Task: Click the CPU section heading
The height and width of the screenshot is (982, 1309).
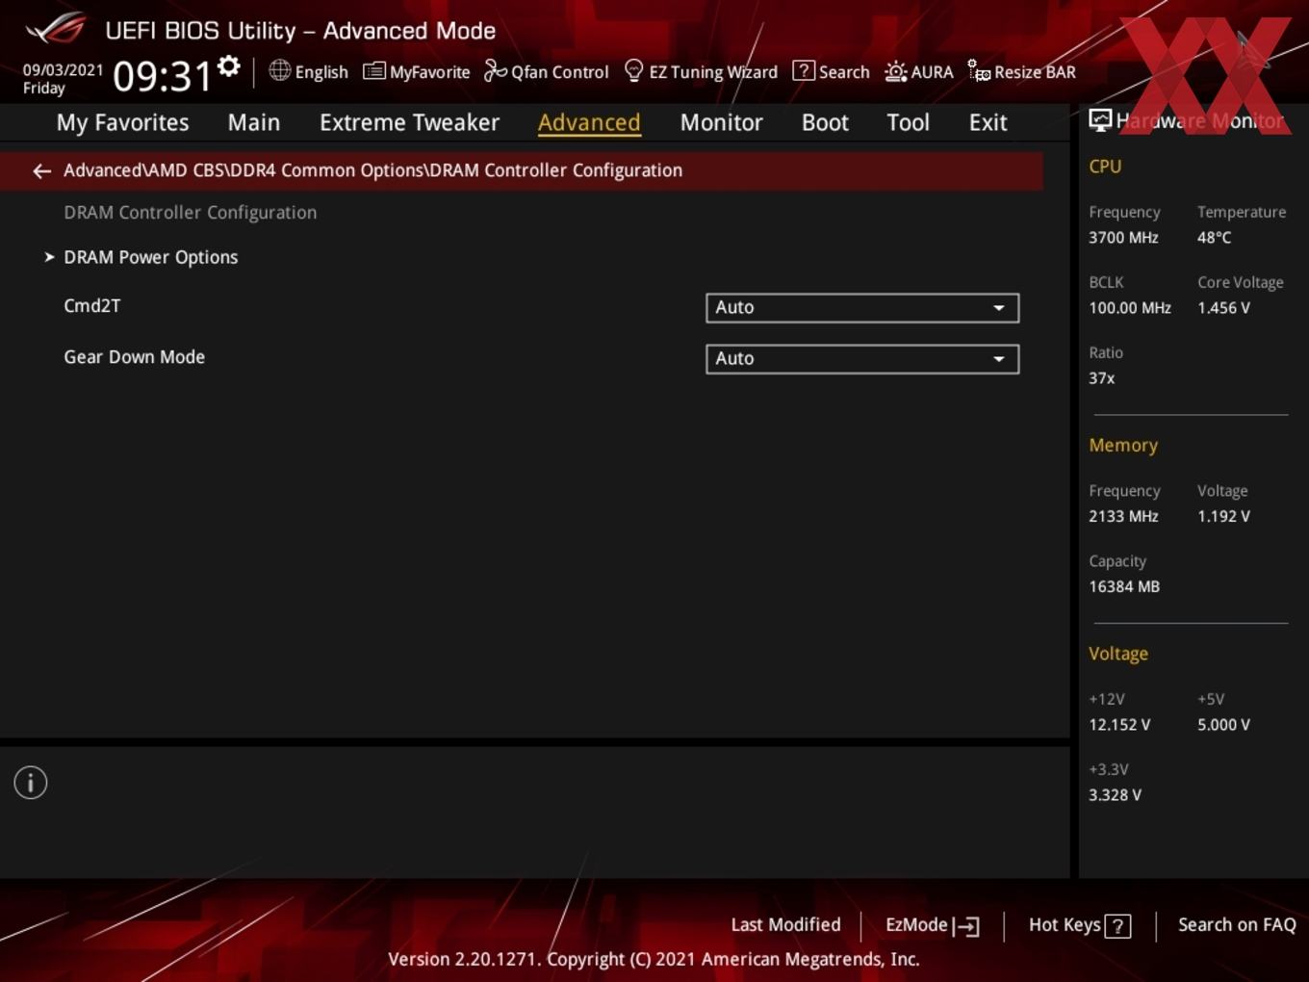Action: coord(1105,167)
